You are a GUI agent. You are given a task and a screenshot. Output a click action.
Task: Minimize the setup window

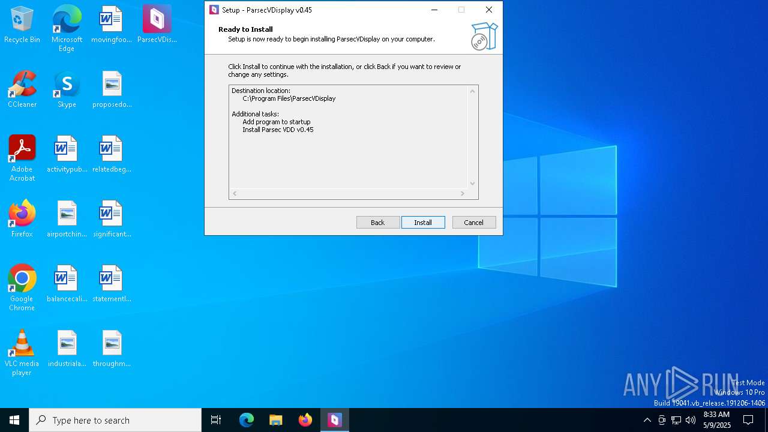tap(434, 10)
